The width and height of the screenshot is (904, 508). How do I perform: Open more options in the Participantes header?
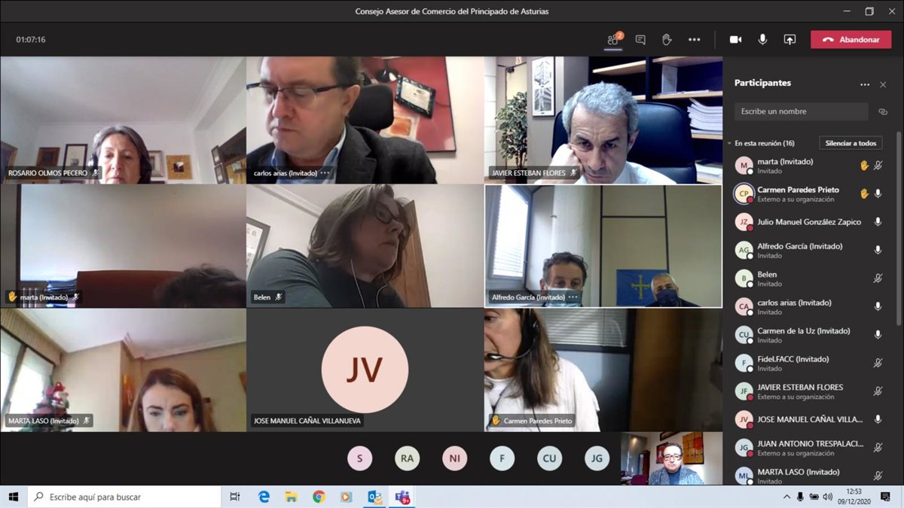864,84
